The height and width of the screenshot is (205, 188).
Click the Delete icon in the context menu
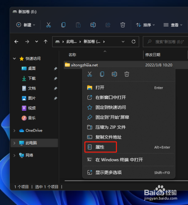[x=127, y=74]
